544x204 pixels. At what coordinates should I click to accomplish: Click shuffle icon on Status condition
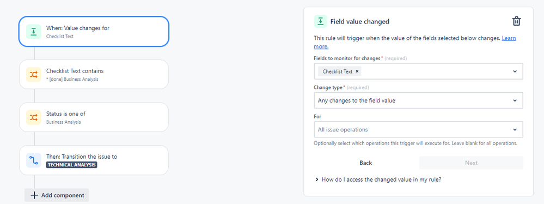pyautogui.click(x=34, y=117)
